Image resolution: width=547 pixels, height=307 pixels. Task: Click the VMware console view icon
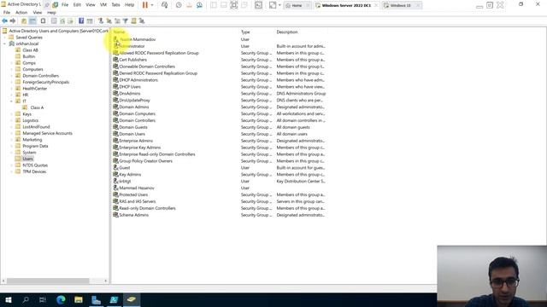[258, 5]
